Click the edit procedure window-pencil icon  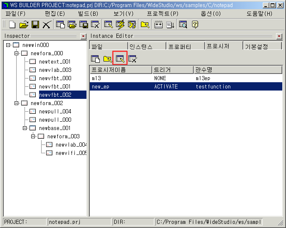point(120,58)
